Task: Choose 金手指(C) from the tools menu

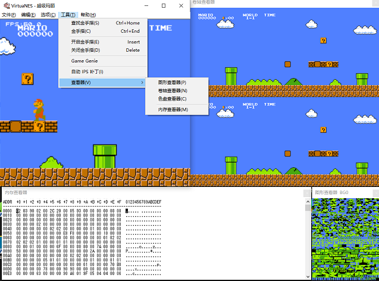Action: pos(103,31)
